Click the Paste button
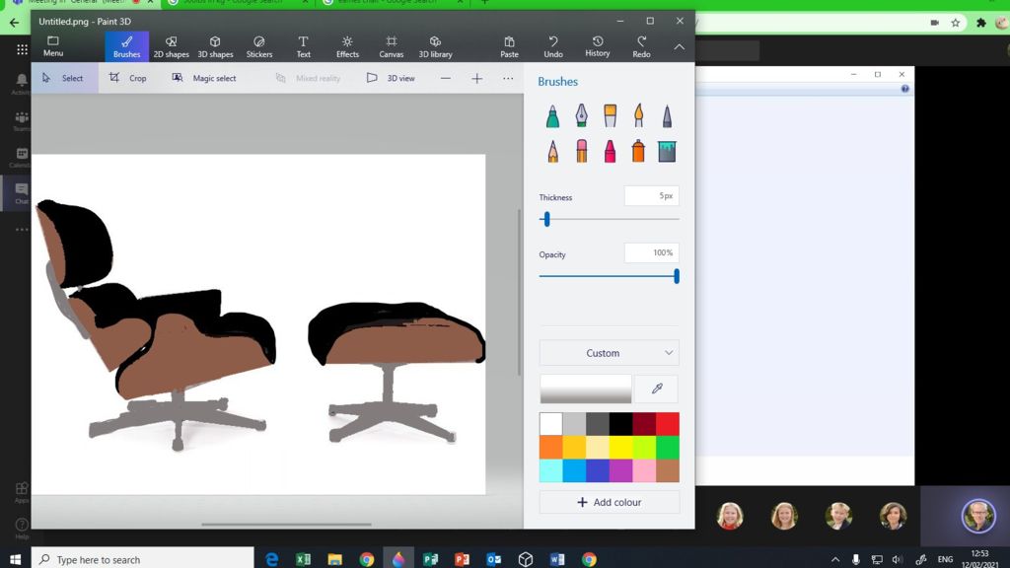 tap(509, 47)
